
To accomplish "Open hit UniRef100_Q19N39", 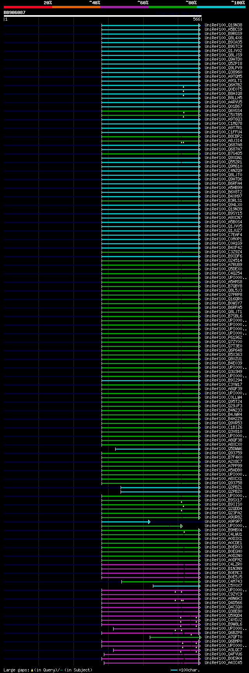I will point(223,209).
